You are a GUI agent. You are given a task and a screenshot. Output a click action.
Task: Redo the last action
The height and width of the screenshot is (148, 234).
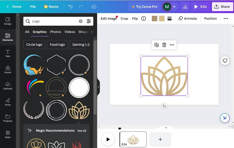click(81, 7)
